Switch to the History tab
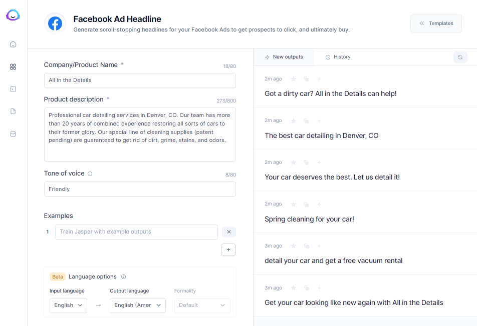This screenshot has width=477, height=326. coord(338,57)
